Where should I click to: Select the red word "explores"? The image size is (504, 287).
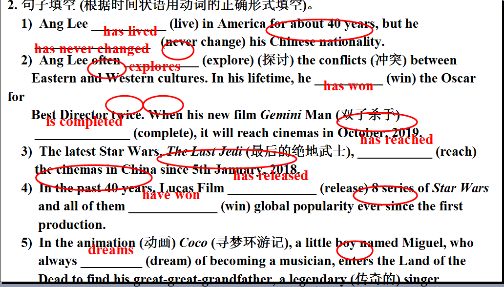(154, 66)
